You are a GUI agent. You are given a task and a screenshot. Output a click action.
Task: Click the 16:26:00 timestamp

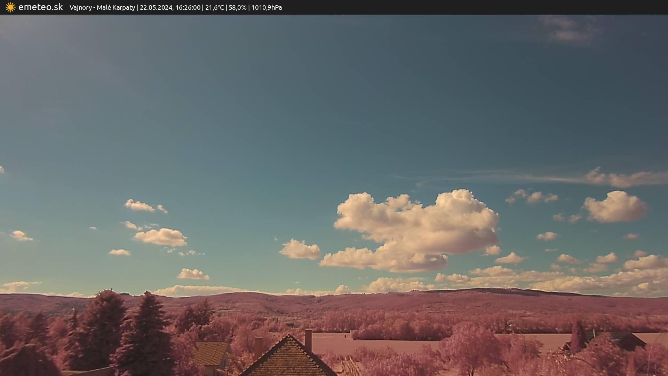tap(188, 8)
